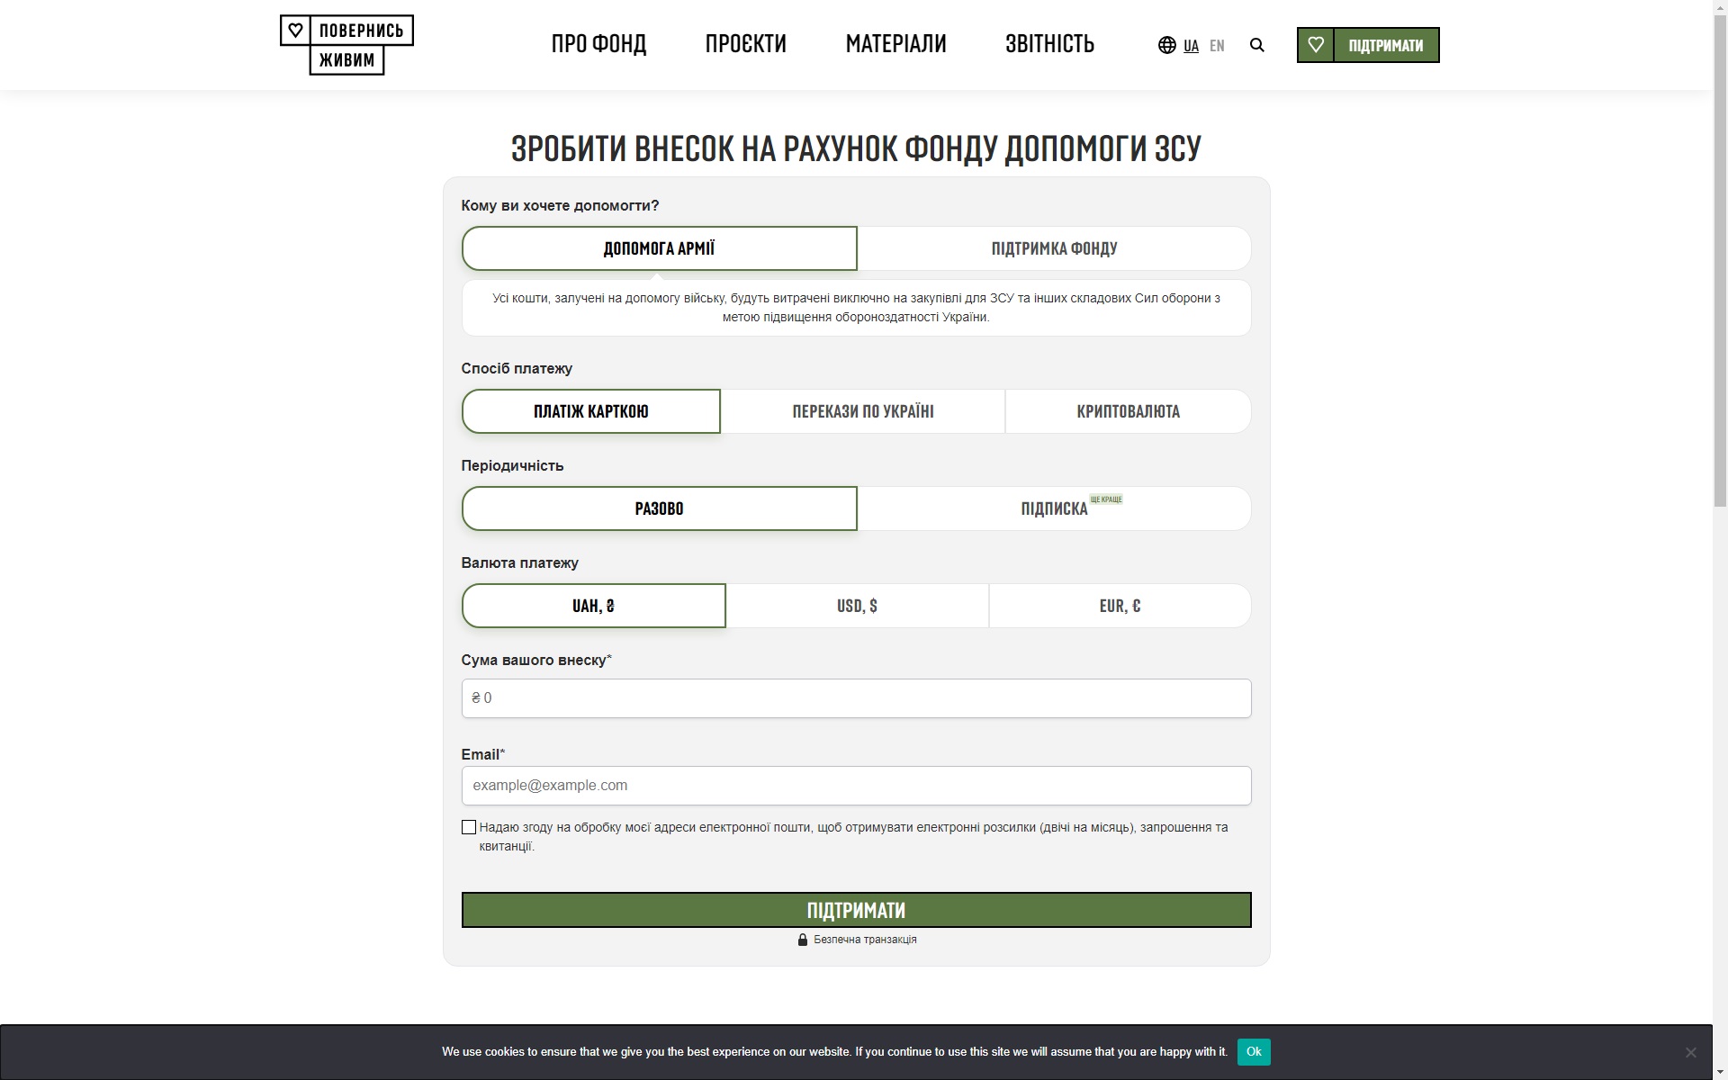This screenshot has height=1080, width=1728.
Task: Open the Проєкти menu
Action: 745,44
